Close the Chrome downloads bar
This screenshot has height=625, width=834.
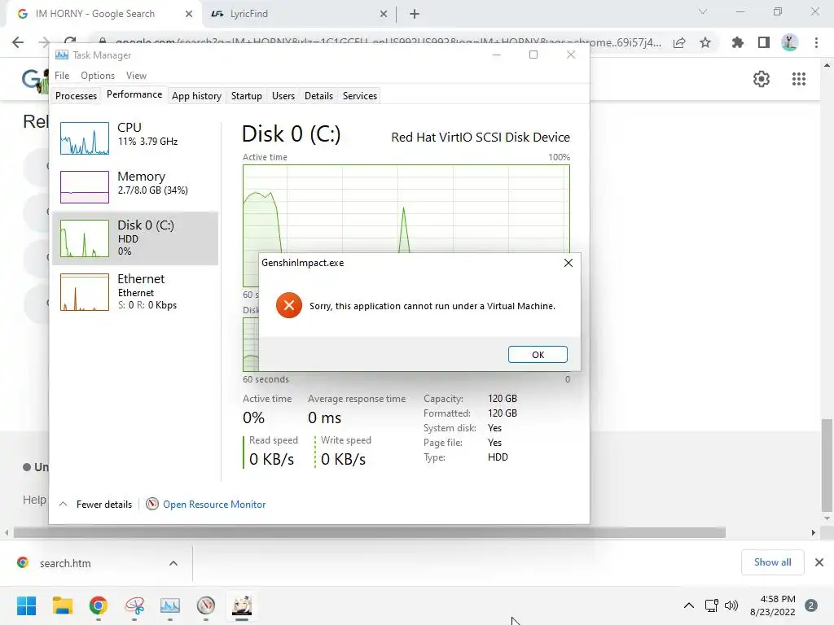coord(819,562)
